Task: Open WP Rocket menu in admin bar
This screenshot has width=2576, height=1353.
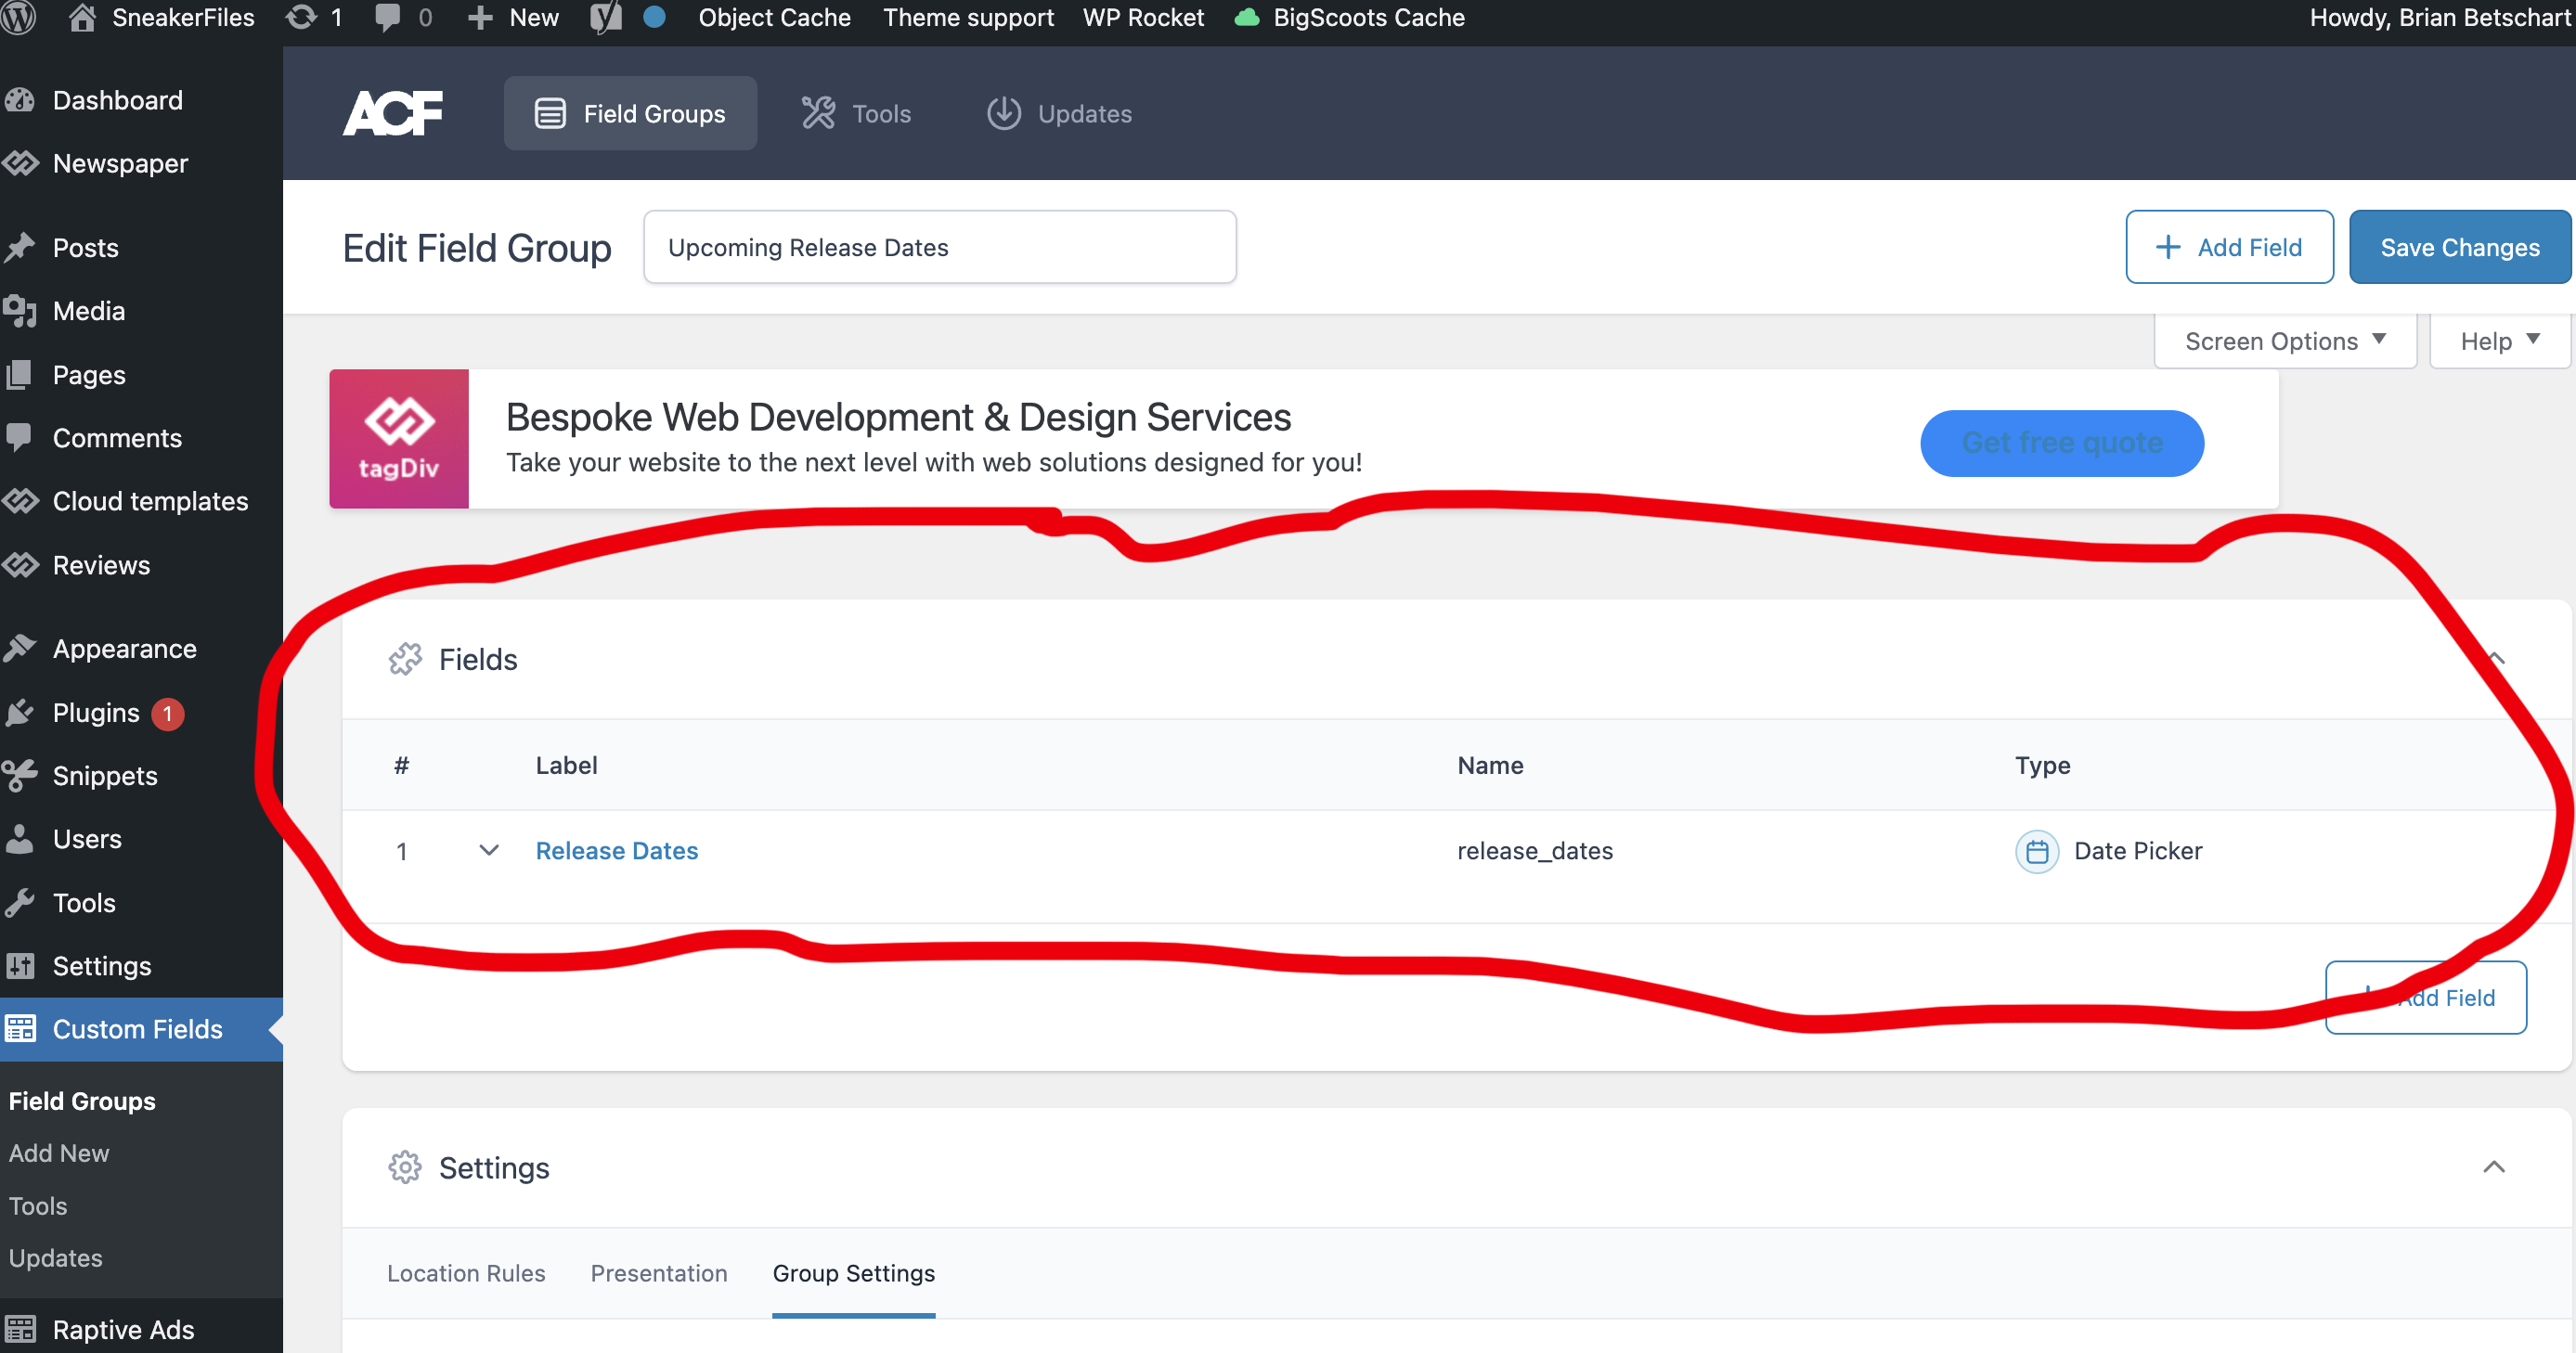Action: coord(1143,18)
